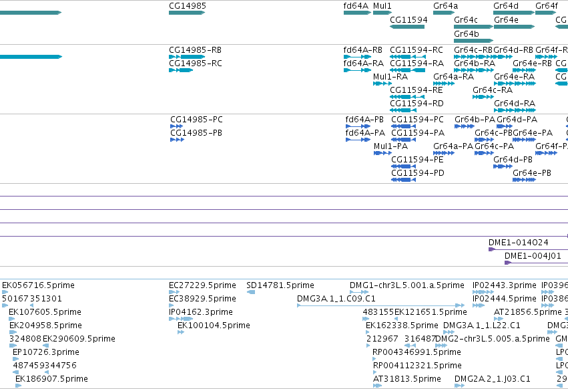
Task: Select protein CG14985-PC
Action: click(176, 126)
